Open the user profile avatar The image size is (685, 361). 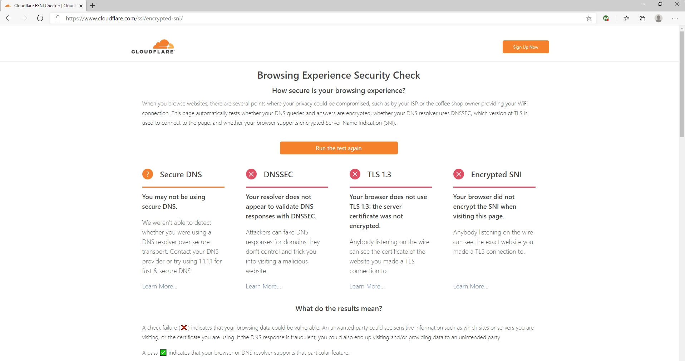[659, 18]
